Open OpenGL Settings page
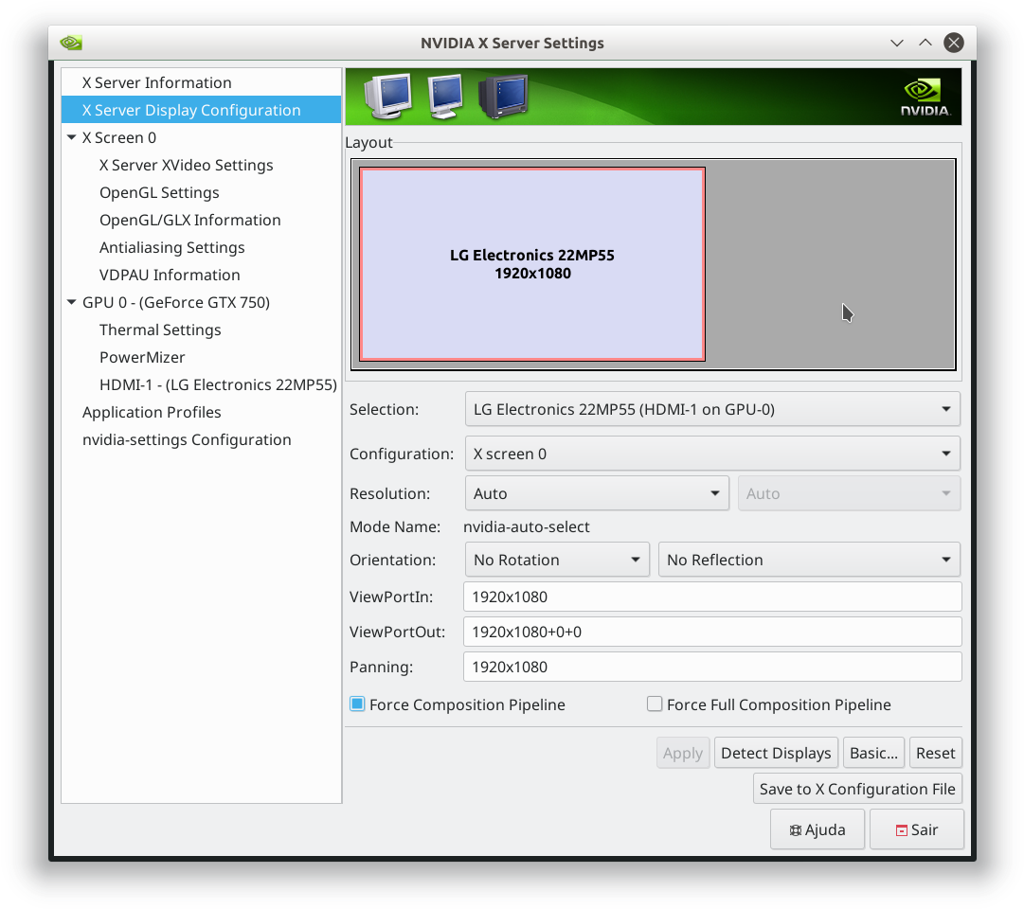This screenshot has height=909, width=1024. [x=159, y=192]
